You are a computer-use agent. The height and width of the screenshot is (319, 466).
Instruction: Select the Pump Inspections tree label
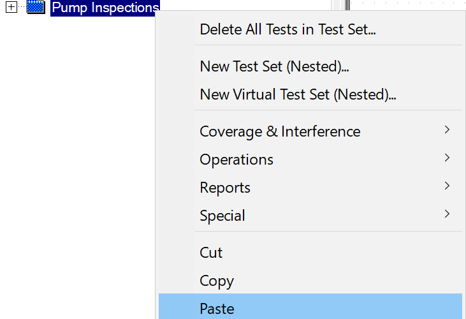105,8
